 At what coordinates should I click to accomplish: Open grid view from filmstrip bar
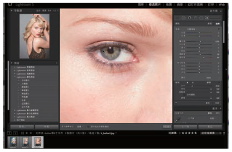click(22, 133)
